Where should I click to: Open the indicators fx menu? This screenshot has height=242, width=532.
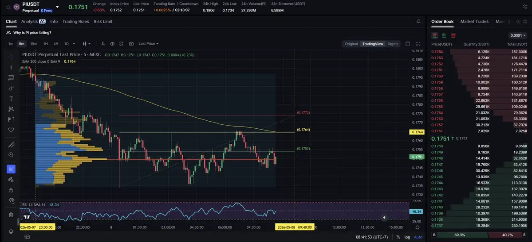tap(103, 44)
